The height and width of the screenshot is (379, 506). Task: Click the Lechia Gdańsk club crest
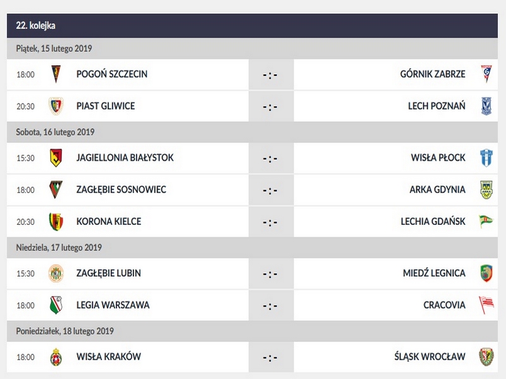pos(485,222)
